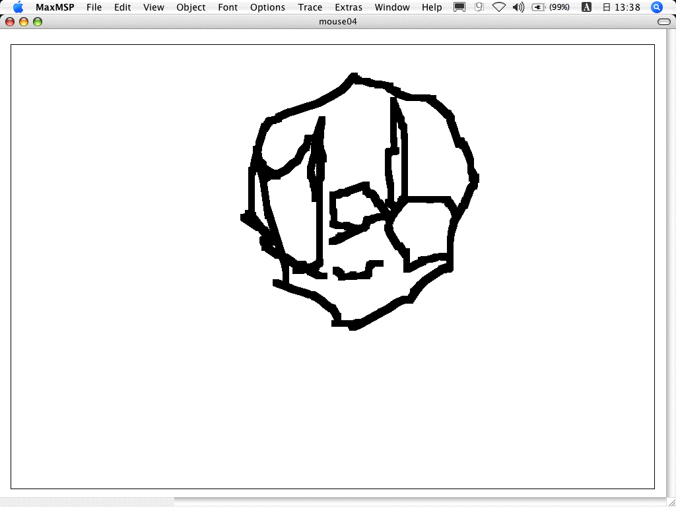Click the display monitor menu bar icon
676x507 pixels.
coord(459,7)
